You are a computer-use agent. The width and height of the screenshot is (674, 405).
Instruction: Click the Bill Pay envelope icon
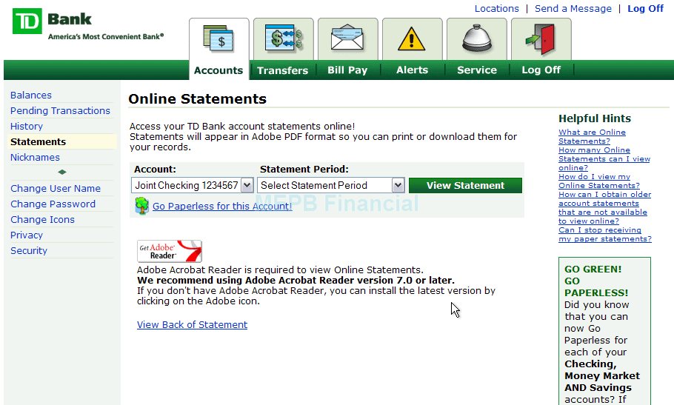click(347, 38)
